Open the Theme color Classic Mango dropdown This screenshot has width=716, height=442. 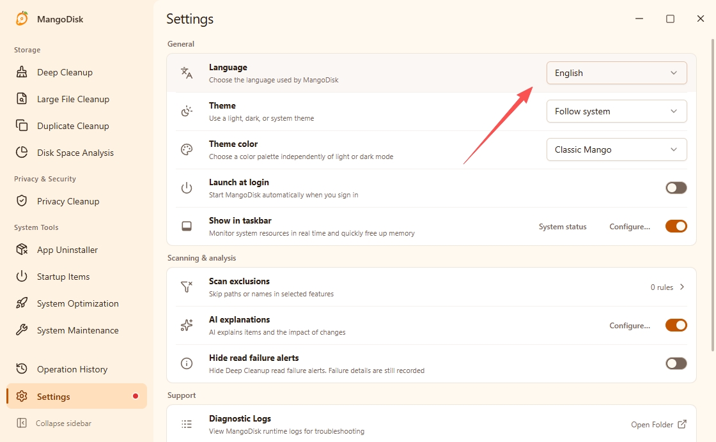[x=616, y=149]
